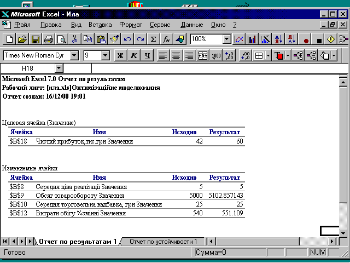Insert AutoSum with the sigma icon
Screen dimensions: 350x263
tap(153, 39)
